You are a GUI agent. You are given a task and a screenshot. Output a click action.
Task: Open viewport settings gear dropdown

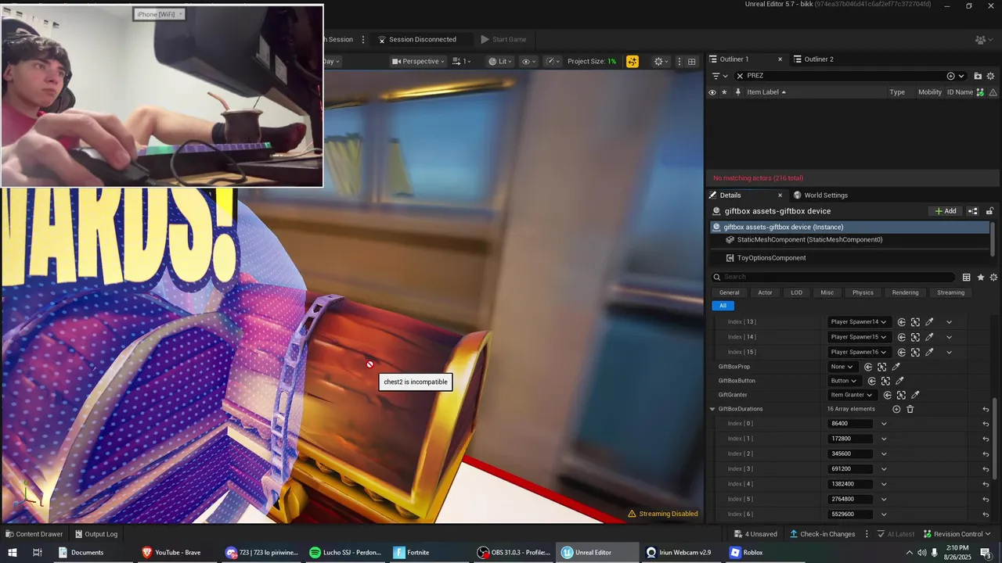(x=661, y=61)
